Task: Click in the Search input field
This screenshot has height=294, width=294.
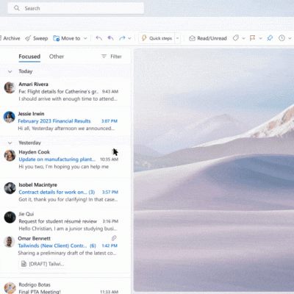Action: click(76, 8)
